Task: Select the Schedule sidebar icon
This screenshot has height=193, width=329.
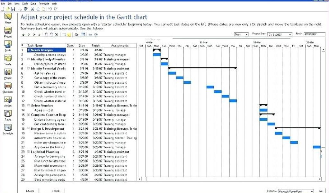Action: coord(8,128)
